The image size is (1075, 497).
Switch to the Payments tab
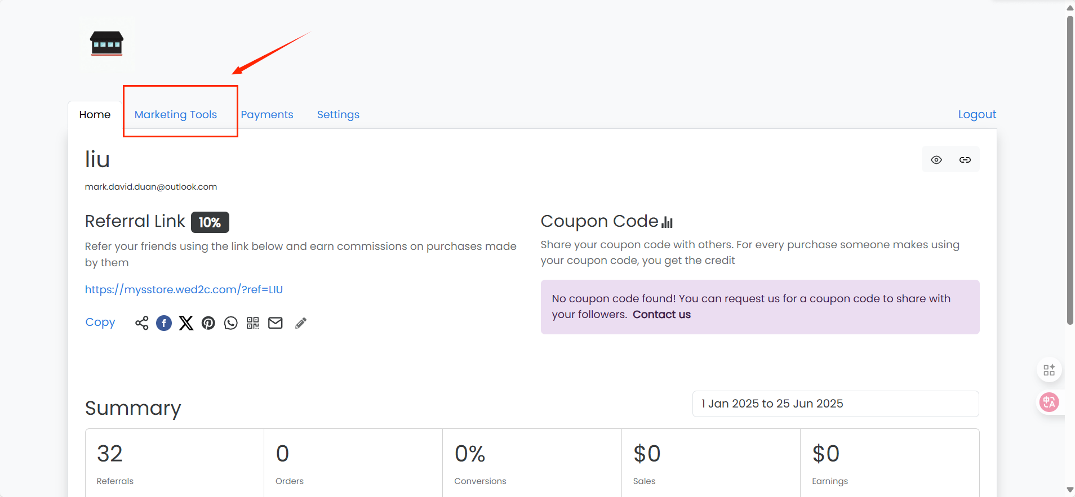pyautogui.click(x=267, y=115)
